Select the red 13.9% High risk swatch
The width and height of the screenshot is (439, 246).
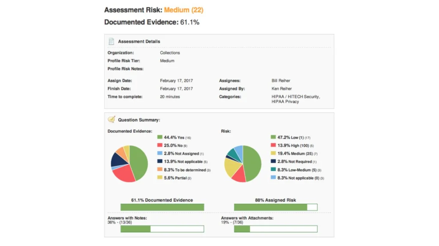point(274,146)
